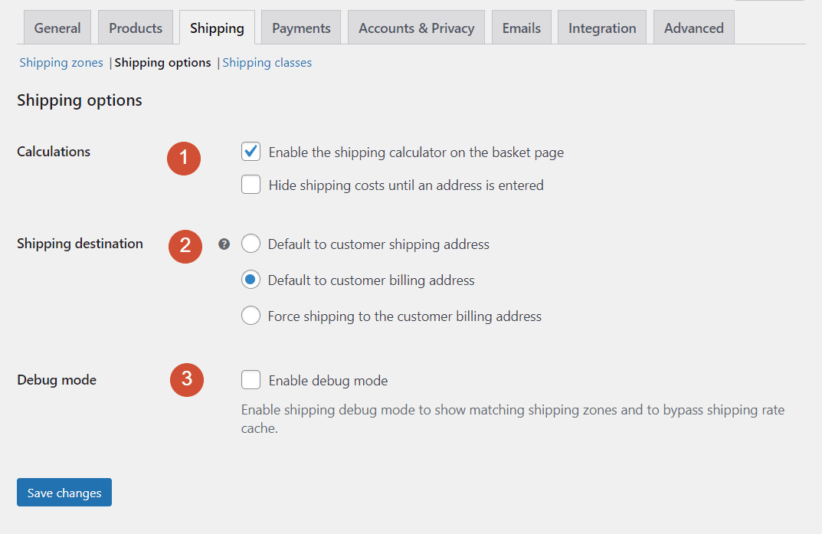This screenshot has width=822, height=534.
Task: Switch to the Advanced tab
Action: [x=693, y=27]
